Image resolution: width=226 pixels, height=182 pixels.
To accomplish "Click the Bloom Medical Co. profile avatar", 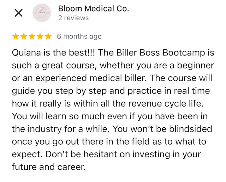I will tap(42, 13).
